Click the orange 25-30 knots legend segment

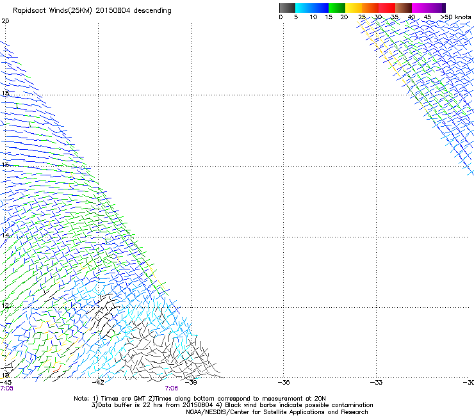coord(370,8)
